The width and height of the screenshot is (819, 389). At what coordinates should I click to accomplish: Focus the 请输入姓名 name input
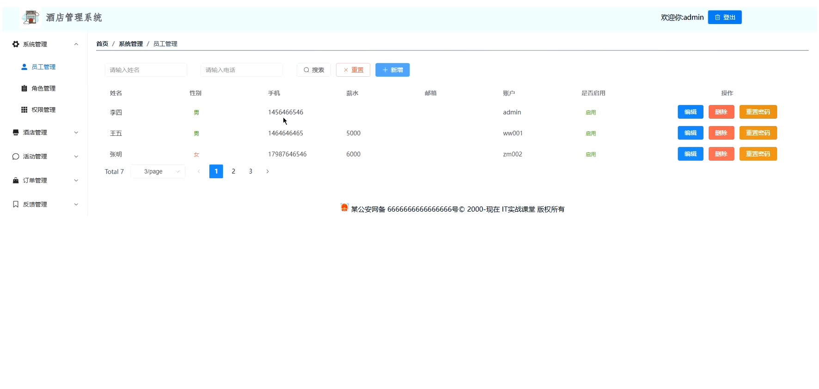coord(146,70)
